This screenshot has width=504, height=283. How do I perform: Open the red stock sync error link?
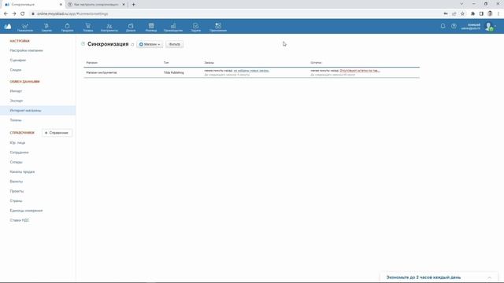pyautogui.click(x=360, y=71)
